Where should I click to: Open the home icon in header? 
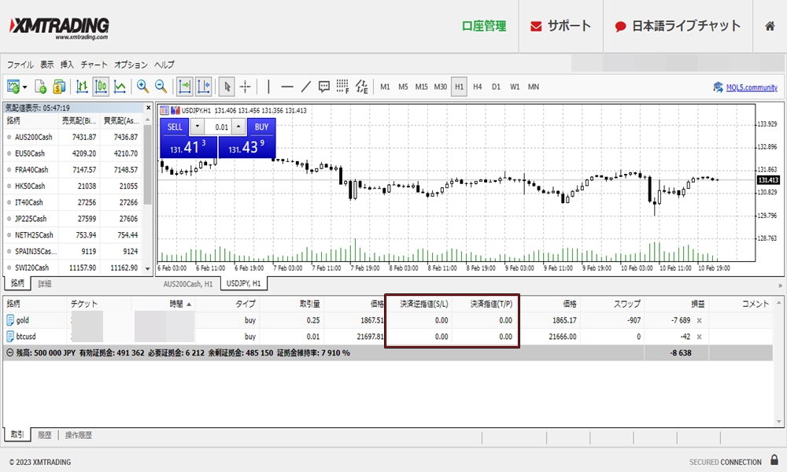pyautogui.click(x=770, y=26)
